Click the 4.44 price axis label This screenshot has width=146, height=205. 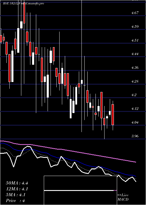pyautogui.click(x=135, y=54)
